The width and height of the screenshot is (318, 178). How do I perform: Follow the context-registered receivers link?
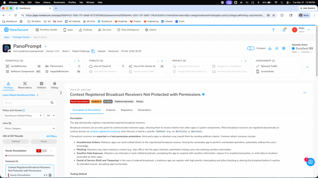pos(105,132)
